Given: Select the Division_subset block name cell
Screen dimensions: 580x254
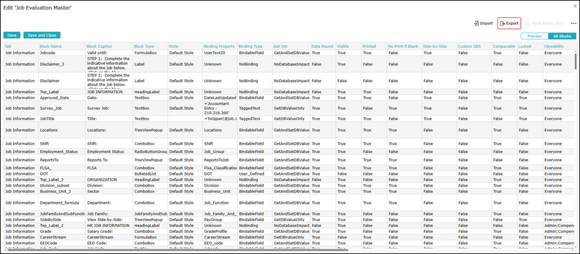Looking at the screenshot, I should click(x=62, y=185).
